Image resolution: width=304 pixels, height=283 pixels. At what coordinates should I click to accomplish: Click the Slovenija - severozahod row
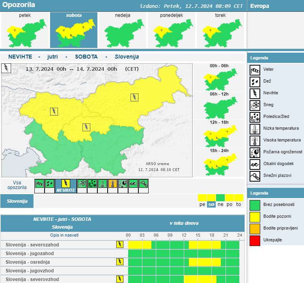[x=33, y=244]
